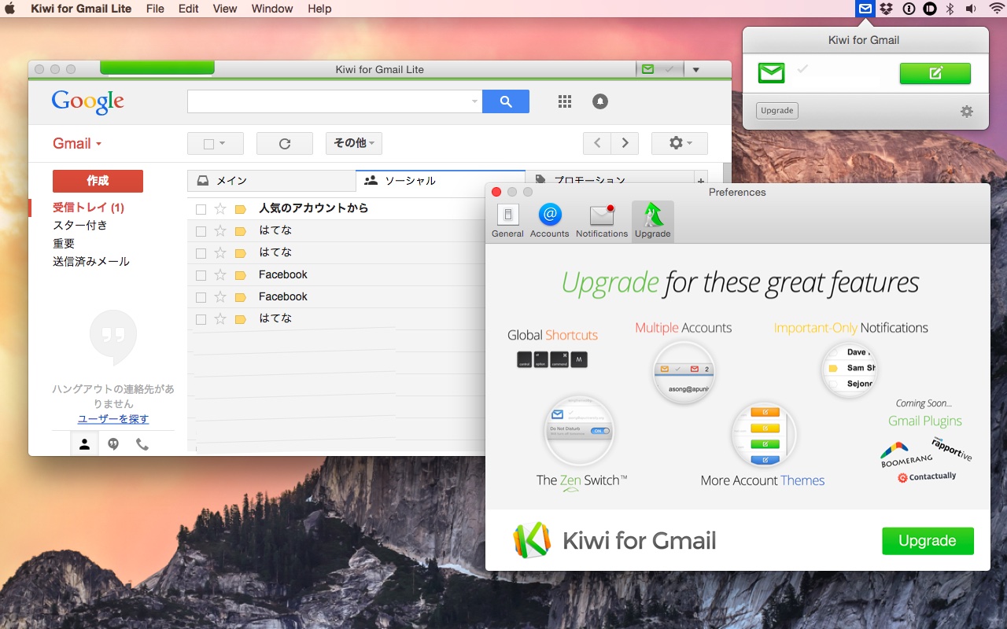
Task: Click the Gmail search input field
Action: tap(329, 101)
